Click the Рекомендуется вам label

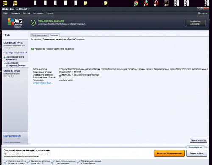(195, 147)
